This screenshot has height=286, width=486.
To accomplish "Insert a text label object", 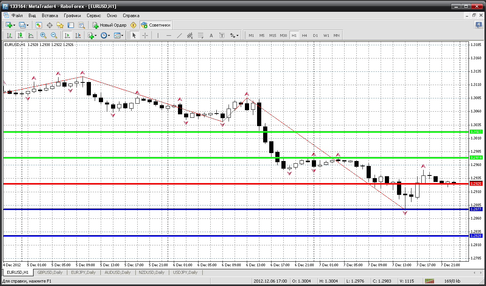I will (x=222, y=35).
